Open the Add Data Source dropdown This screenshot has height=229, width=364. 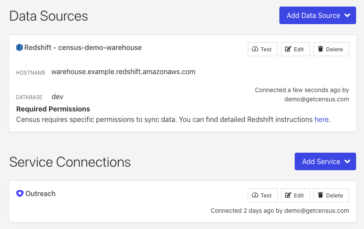pyautogui.click(x=318, y=15)
